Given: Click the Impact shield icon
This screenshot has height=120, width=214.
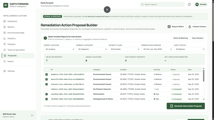Looking at the screenshot, I should [5, 61].
